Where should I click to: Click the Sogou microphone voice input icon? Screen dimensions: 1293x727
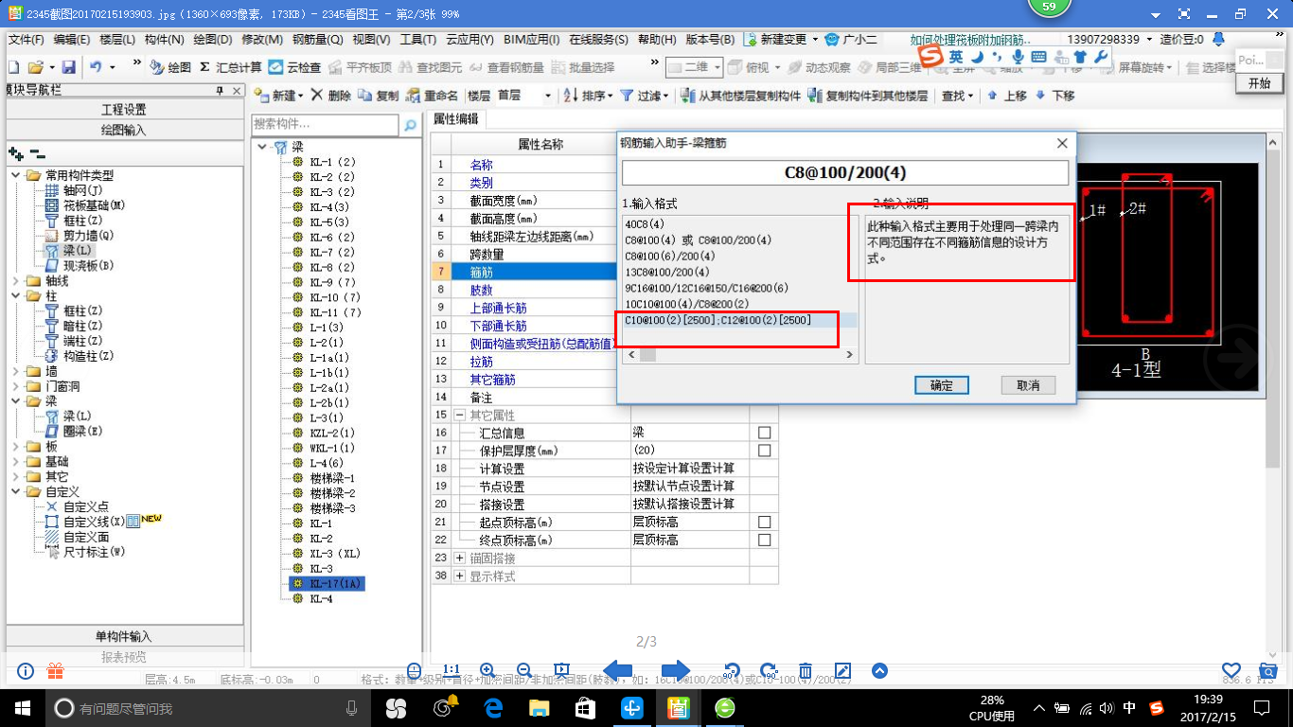click(x=1018, y=57)
